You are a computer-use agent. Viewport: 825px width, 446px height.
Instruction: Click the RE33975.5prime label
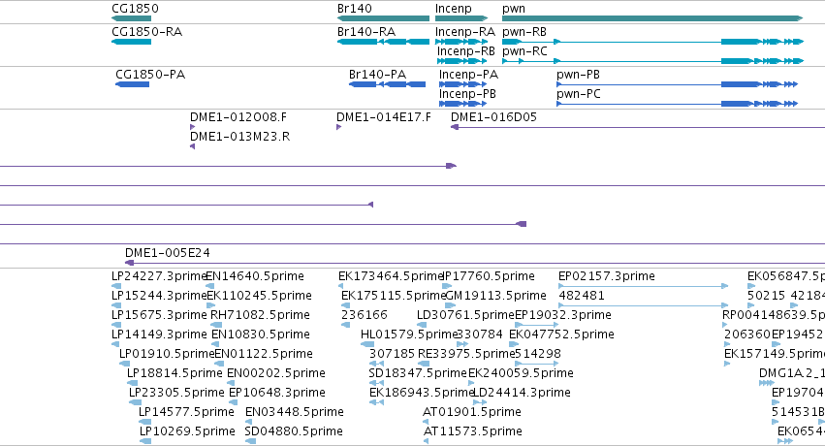click(466, 354)
